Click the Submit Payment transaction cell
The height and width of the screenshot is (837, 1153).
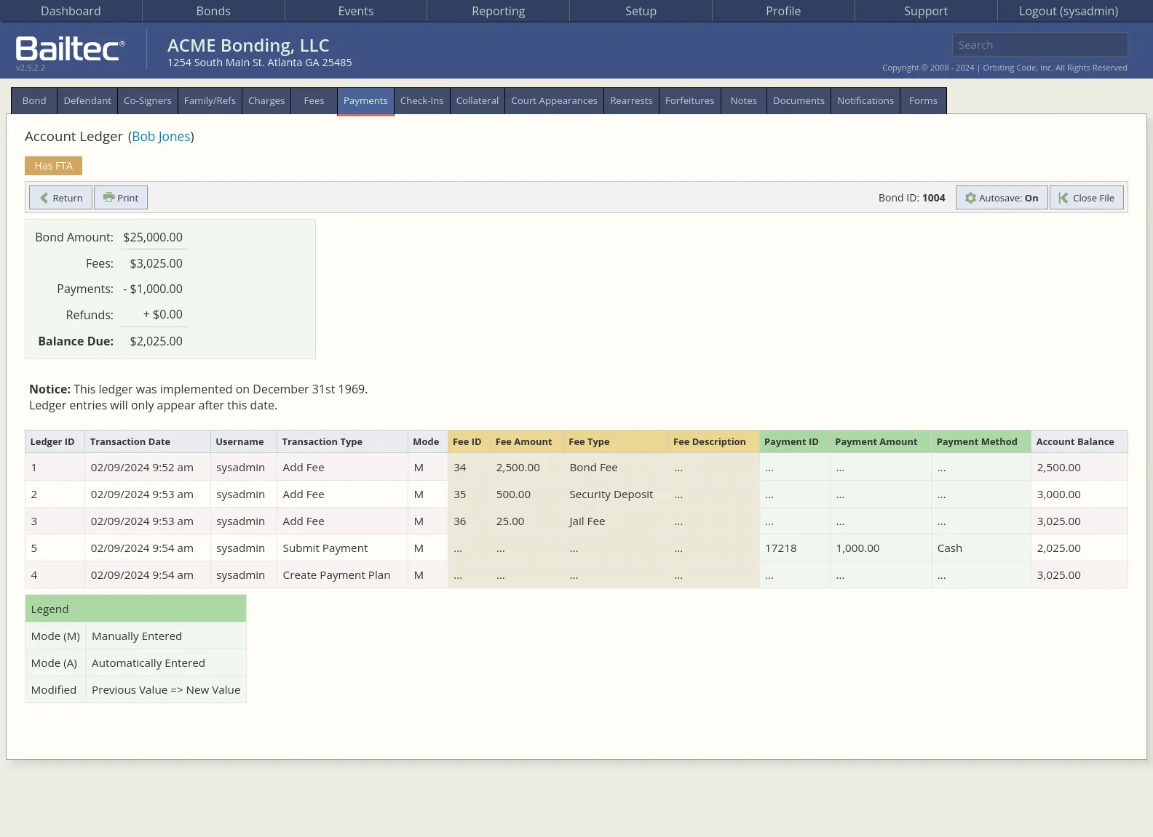[342, 548]
